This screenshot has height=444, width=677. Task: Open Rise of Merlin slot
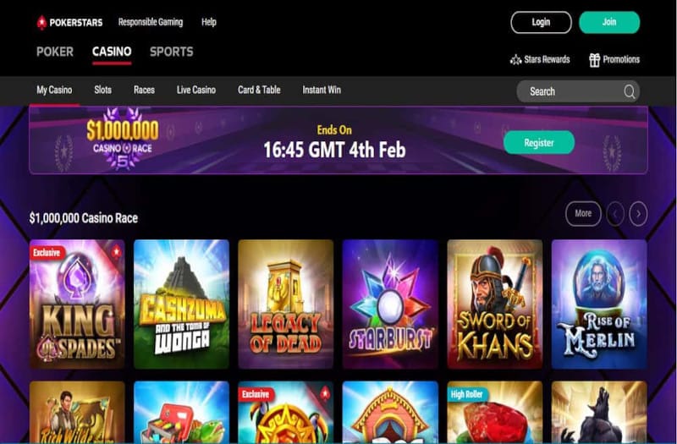599,304
